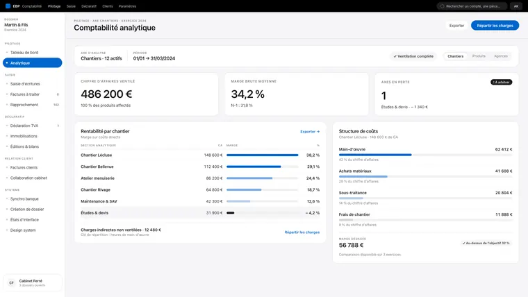The height and width of the screenshot is (297, 528).
Task: Click the blue Répartir les charges button
Action: point(495,26)
